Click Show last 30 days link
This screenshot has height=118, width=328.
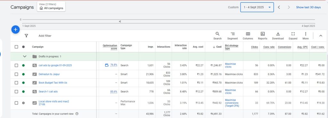[308, 7]
